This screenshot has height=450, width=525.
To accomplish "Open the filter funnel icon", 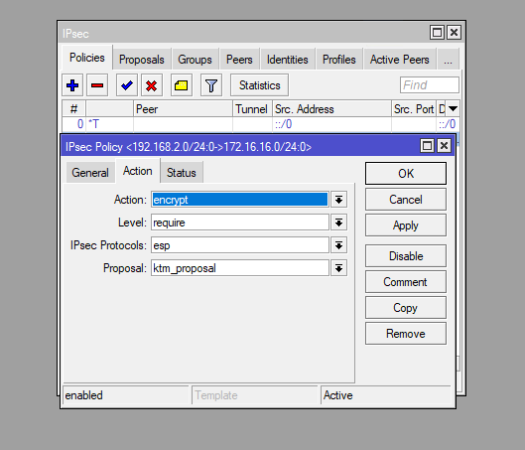I will click(211, 85).
